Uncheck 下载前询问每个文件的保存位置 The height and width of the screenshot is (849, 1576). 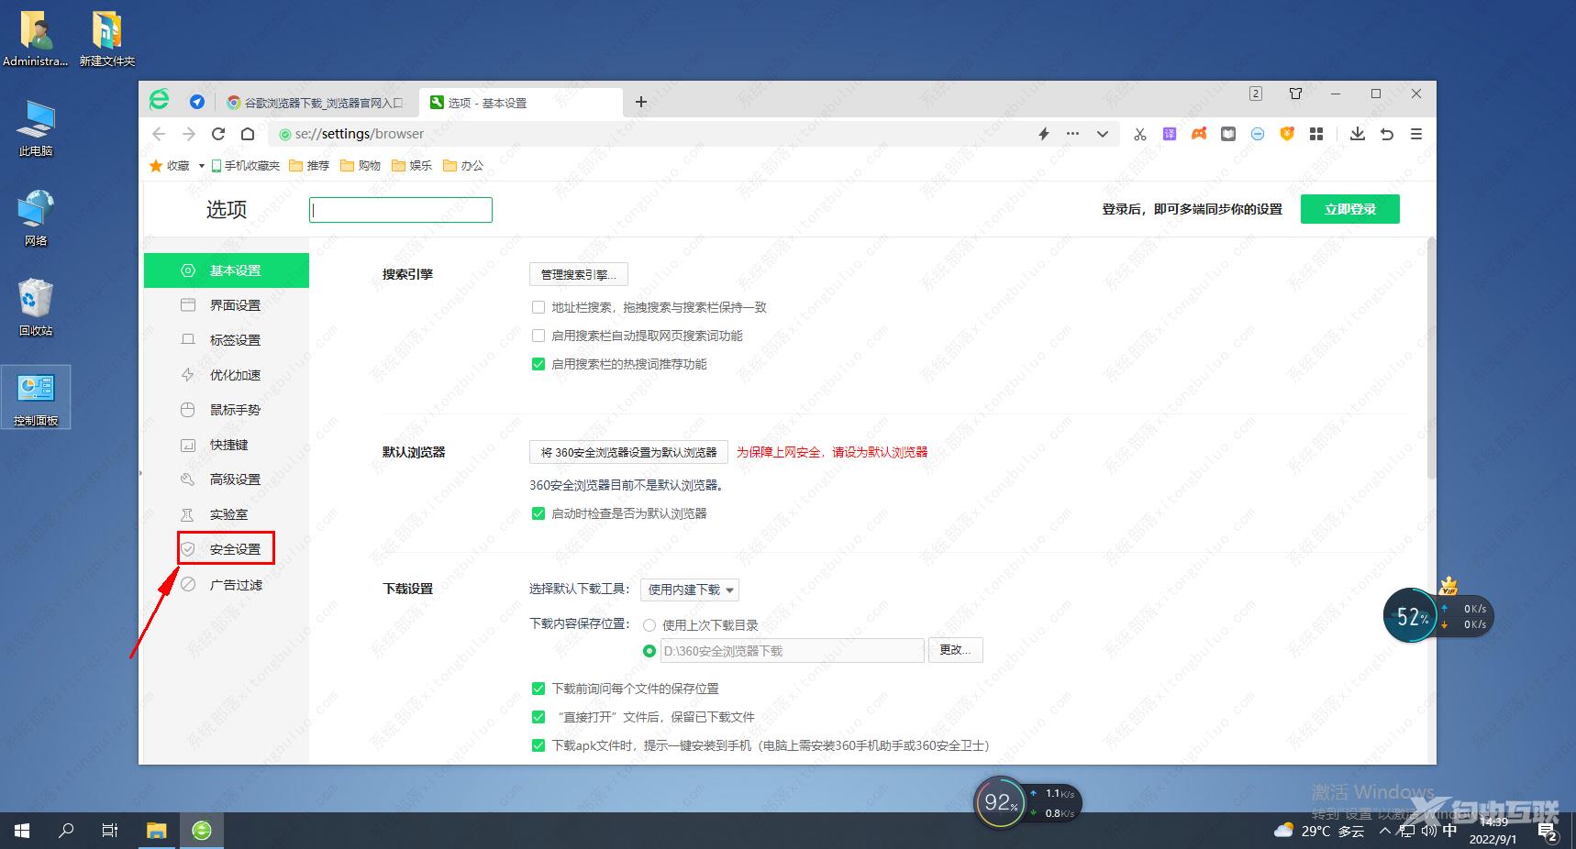538,689
